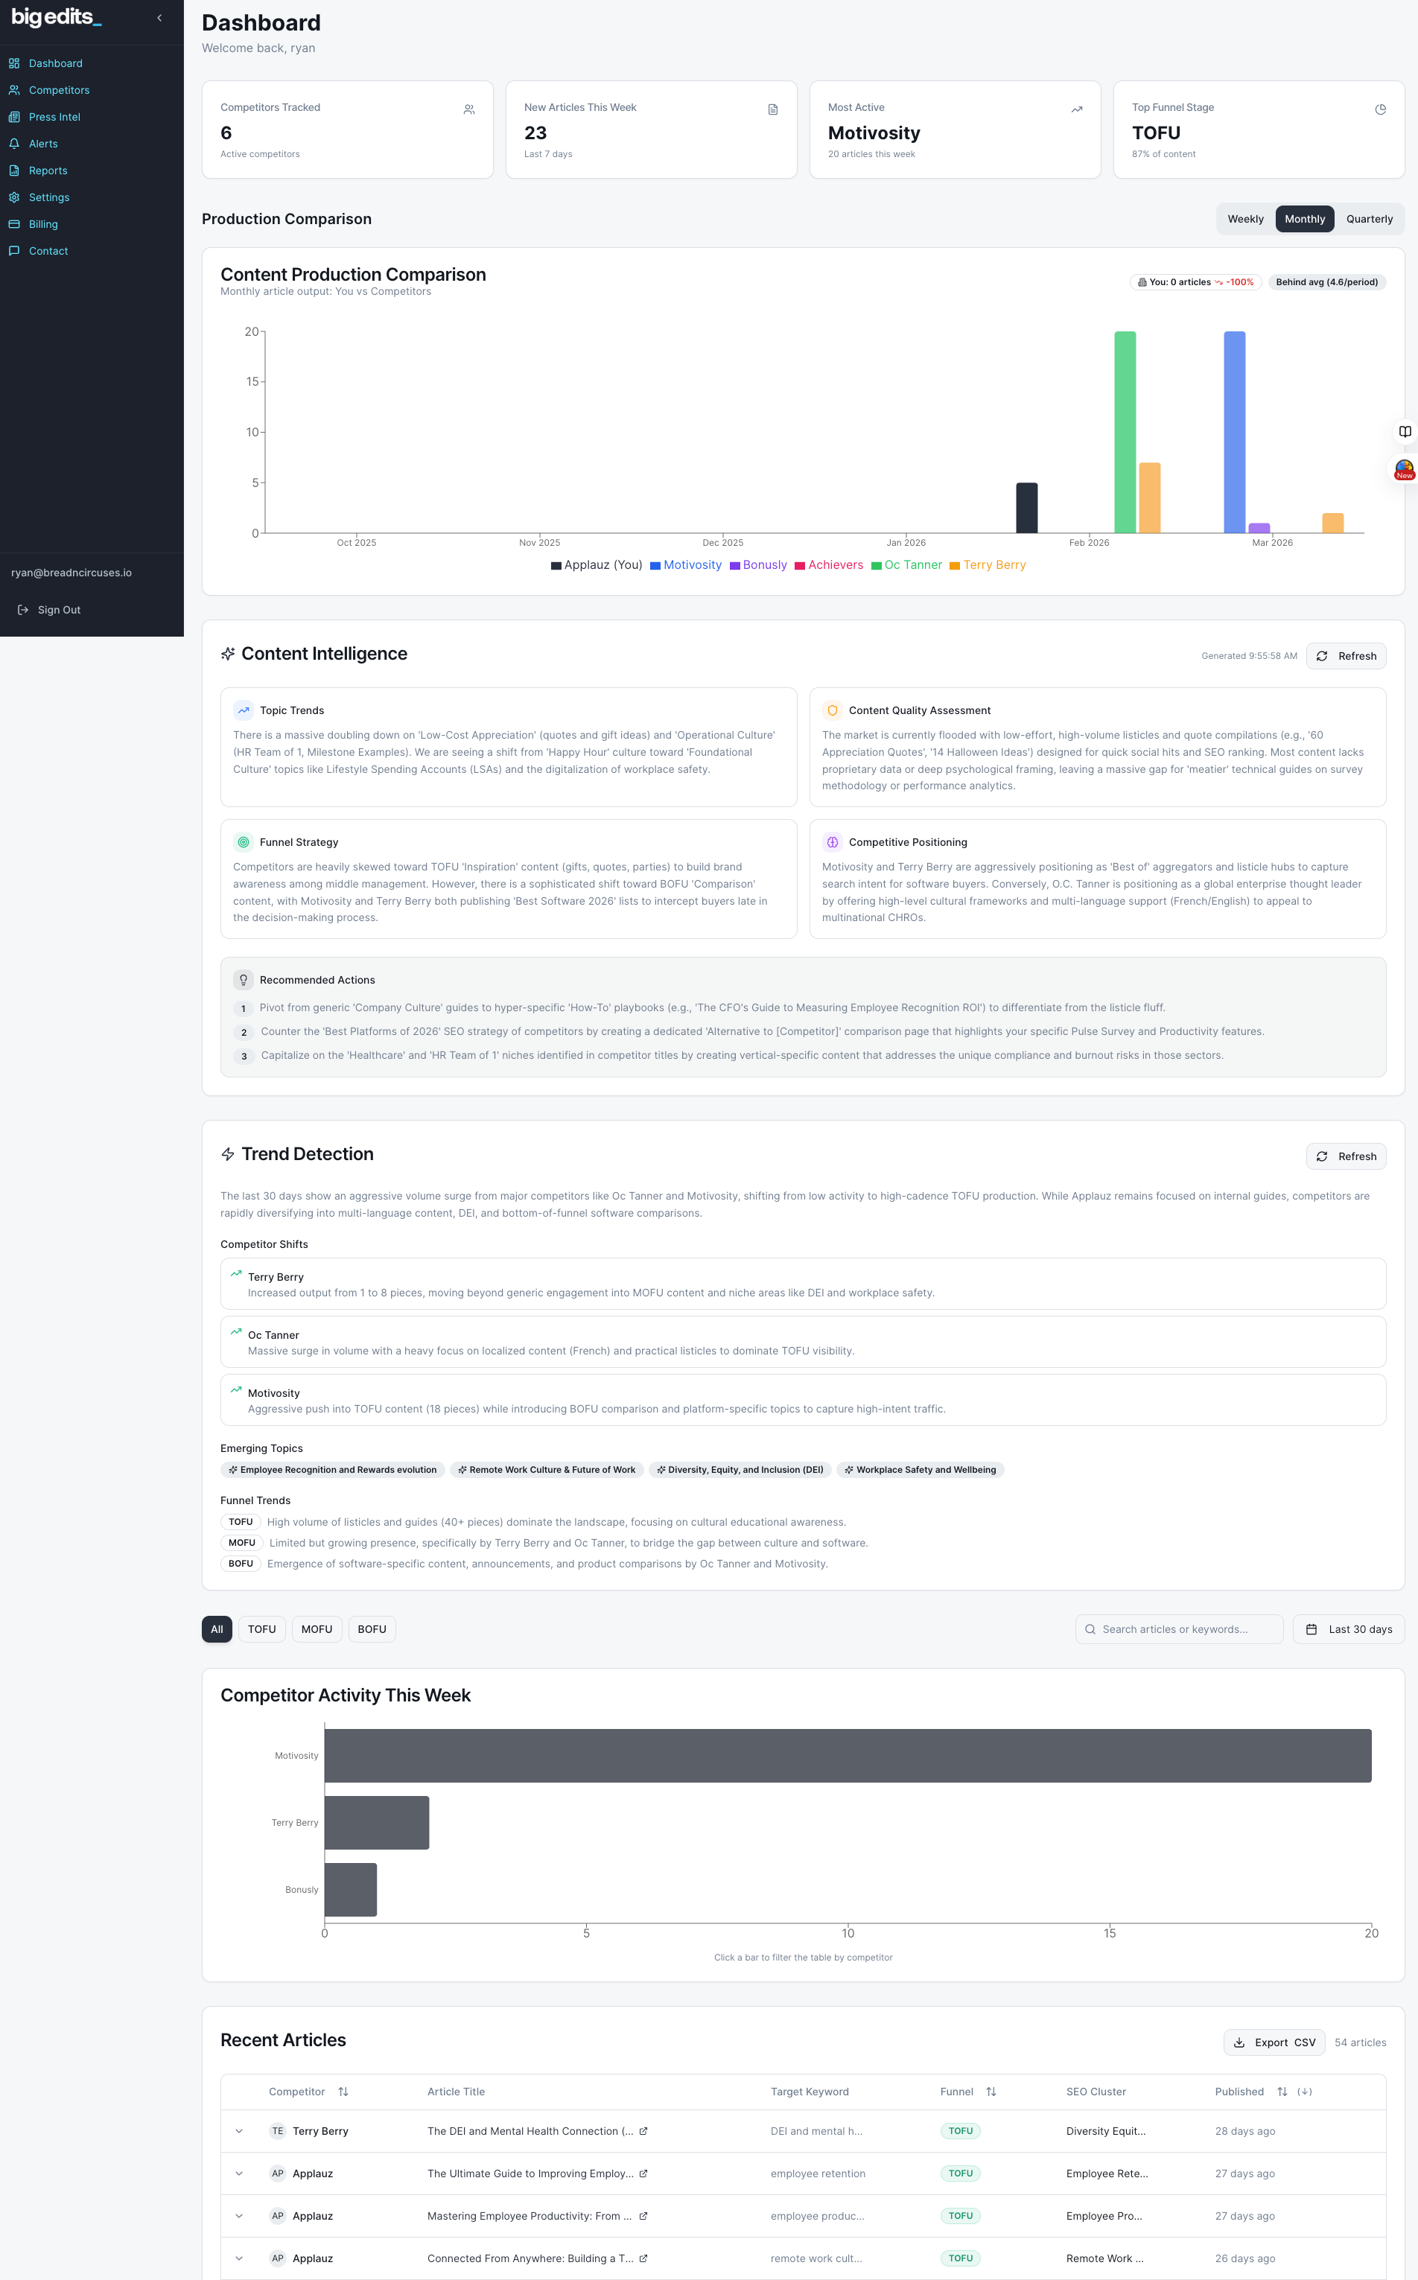Open Billing from sidebar menu
This screenshot has width=1418, height=2280.
pyautogui.click(x=43, y=224)
